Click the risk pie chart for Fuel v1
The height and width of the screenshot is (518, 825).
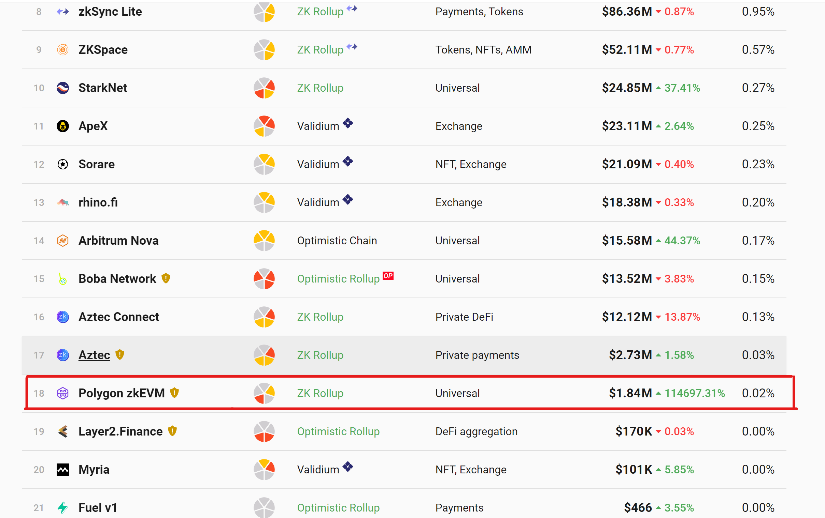[264, 508]
